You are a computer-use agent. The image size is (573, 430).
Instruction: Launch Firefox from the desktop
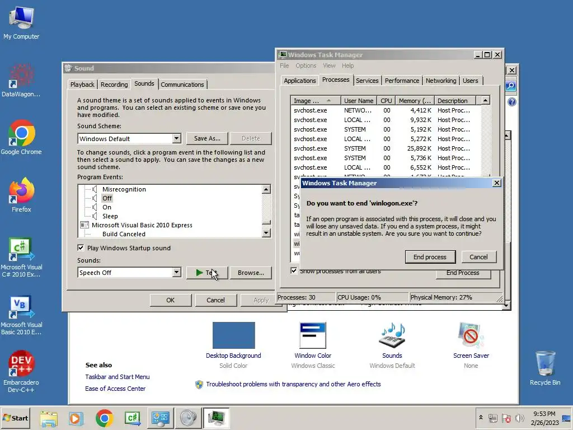pyautogui.click(x=21, y=195)
